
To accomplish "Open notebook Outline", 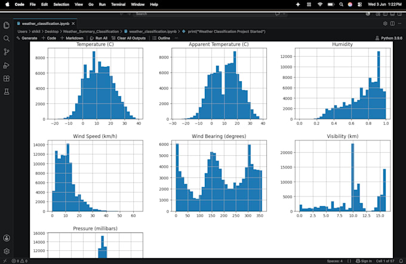I will [x=161, y=38].
